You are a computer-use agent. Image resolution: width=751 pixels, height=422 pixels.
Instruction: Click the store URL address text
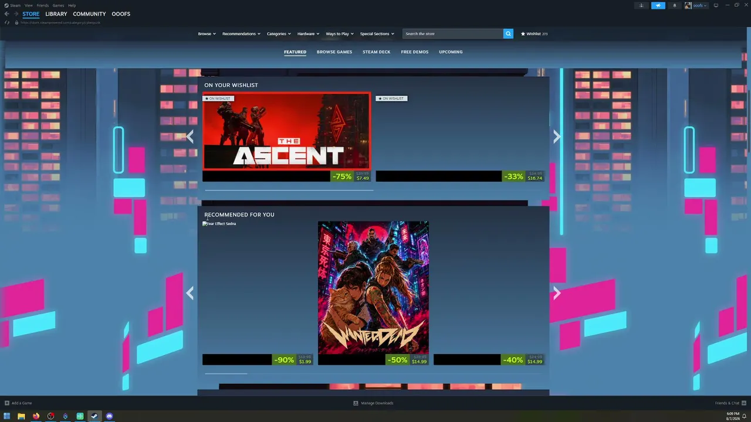pos(60,22)
